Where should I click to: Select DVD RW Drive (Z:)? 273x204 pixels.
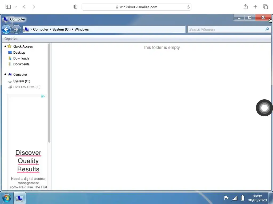(x=27, y=87)
